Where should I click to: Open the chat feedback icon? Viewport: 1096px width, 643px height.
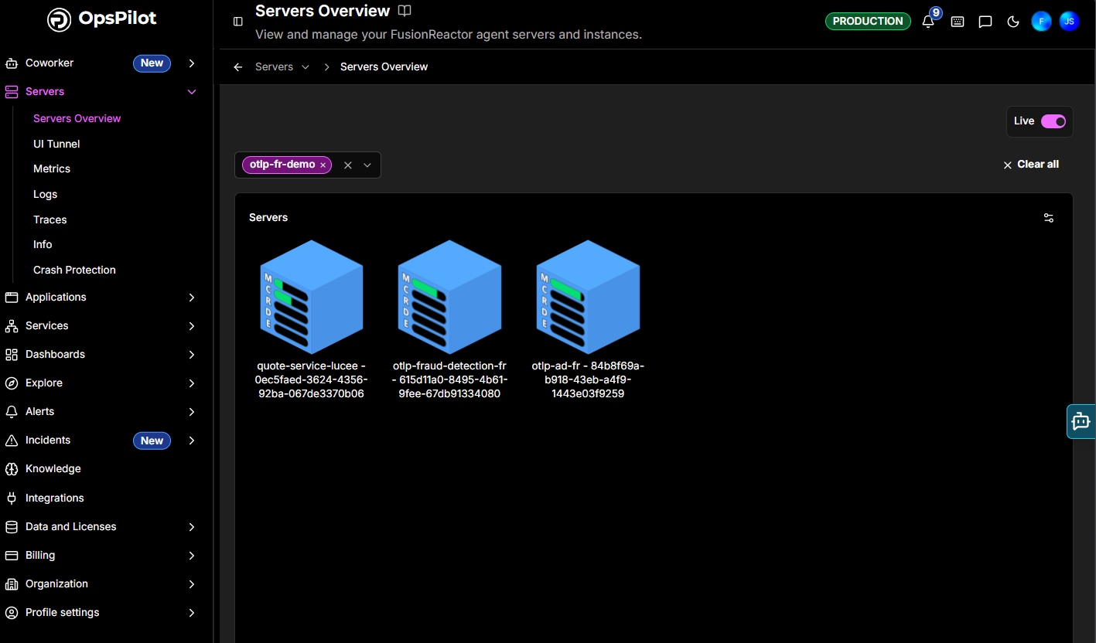[x=985, y=22]
